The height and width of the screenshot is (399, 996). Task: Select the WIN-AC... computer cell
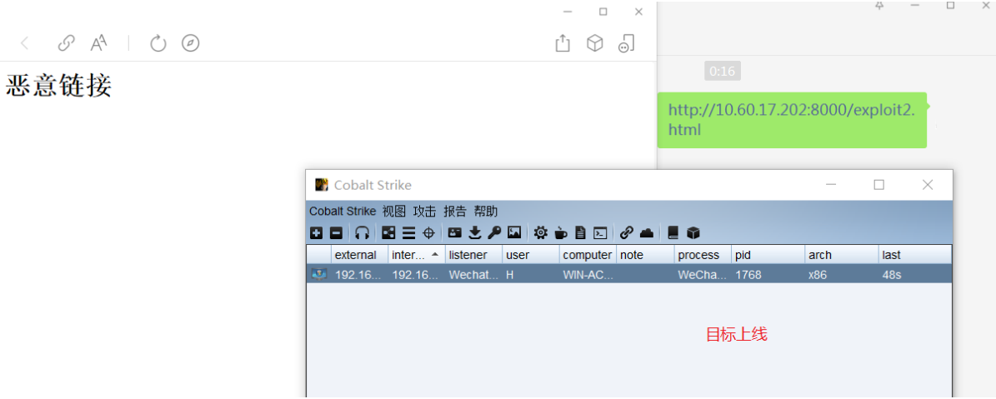click(588, 275)
